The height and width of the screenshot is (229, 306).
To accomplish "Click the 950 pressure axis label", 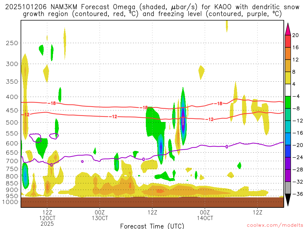I will tap(12, 196).
